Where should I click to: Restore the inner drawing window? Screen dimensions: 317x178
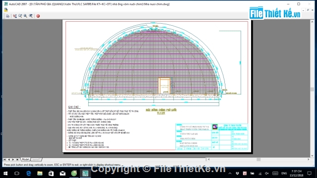pyautogui.click(x=308, y=10)
